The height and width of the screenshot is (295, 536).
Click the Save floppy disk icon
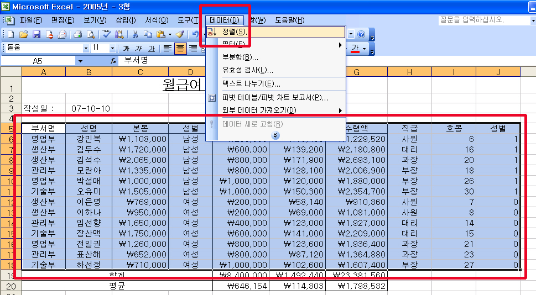pyautogui.click(x=37, y=34)
